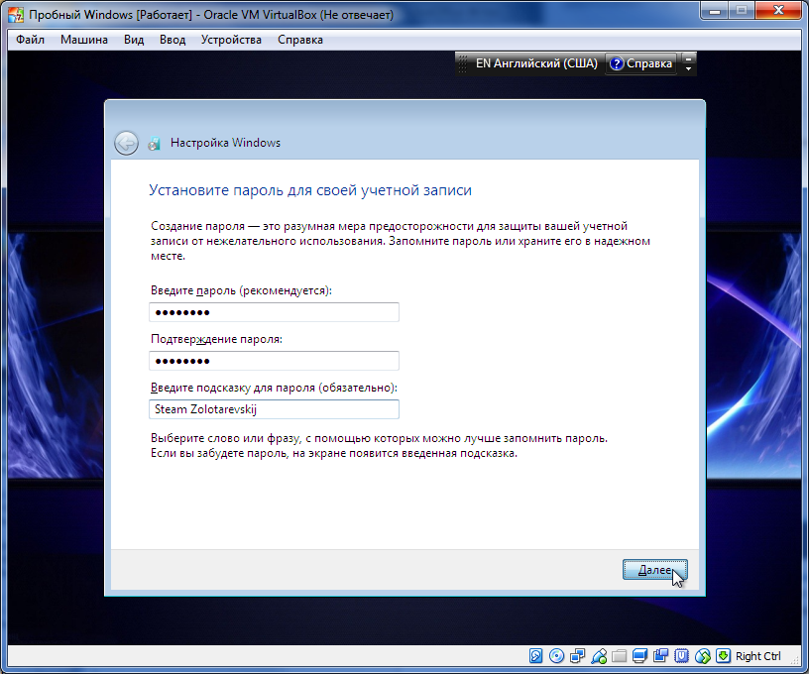Click the optical drive status icon
This screenshot has width=809, height=674.
(556, 656)
